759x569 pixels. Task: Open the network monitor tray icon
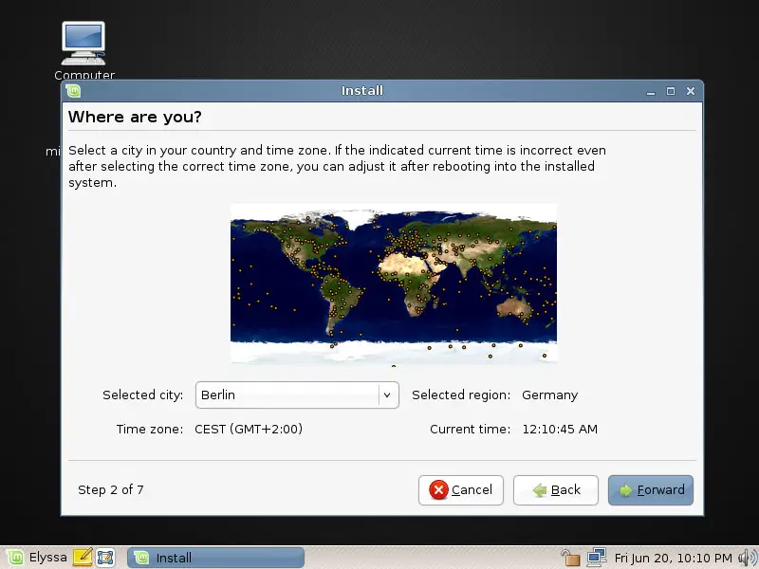[597, 558]
